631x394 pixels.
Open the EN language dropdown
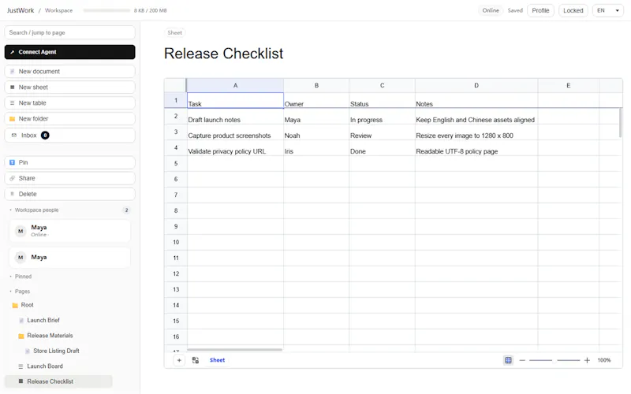[607, 10]
